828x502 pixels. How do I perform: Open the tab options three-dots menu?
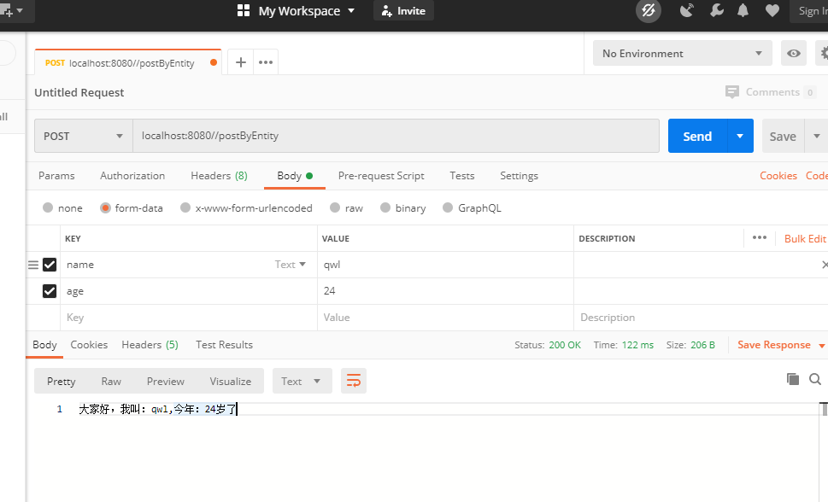(266, 62)
